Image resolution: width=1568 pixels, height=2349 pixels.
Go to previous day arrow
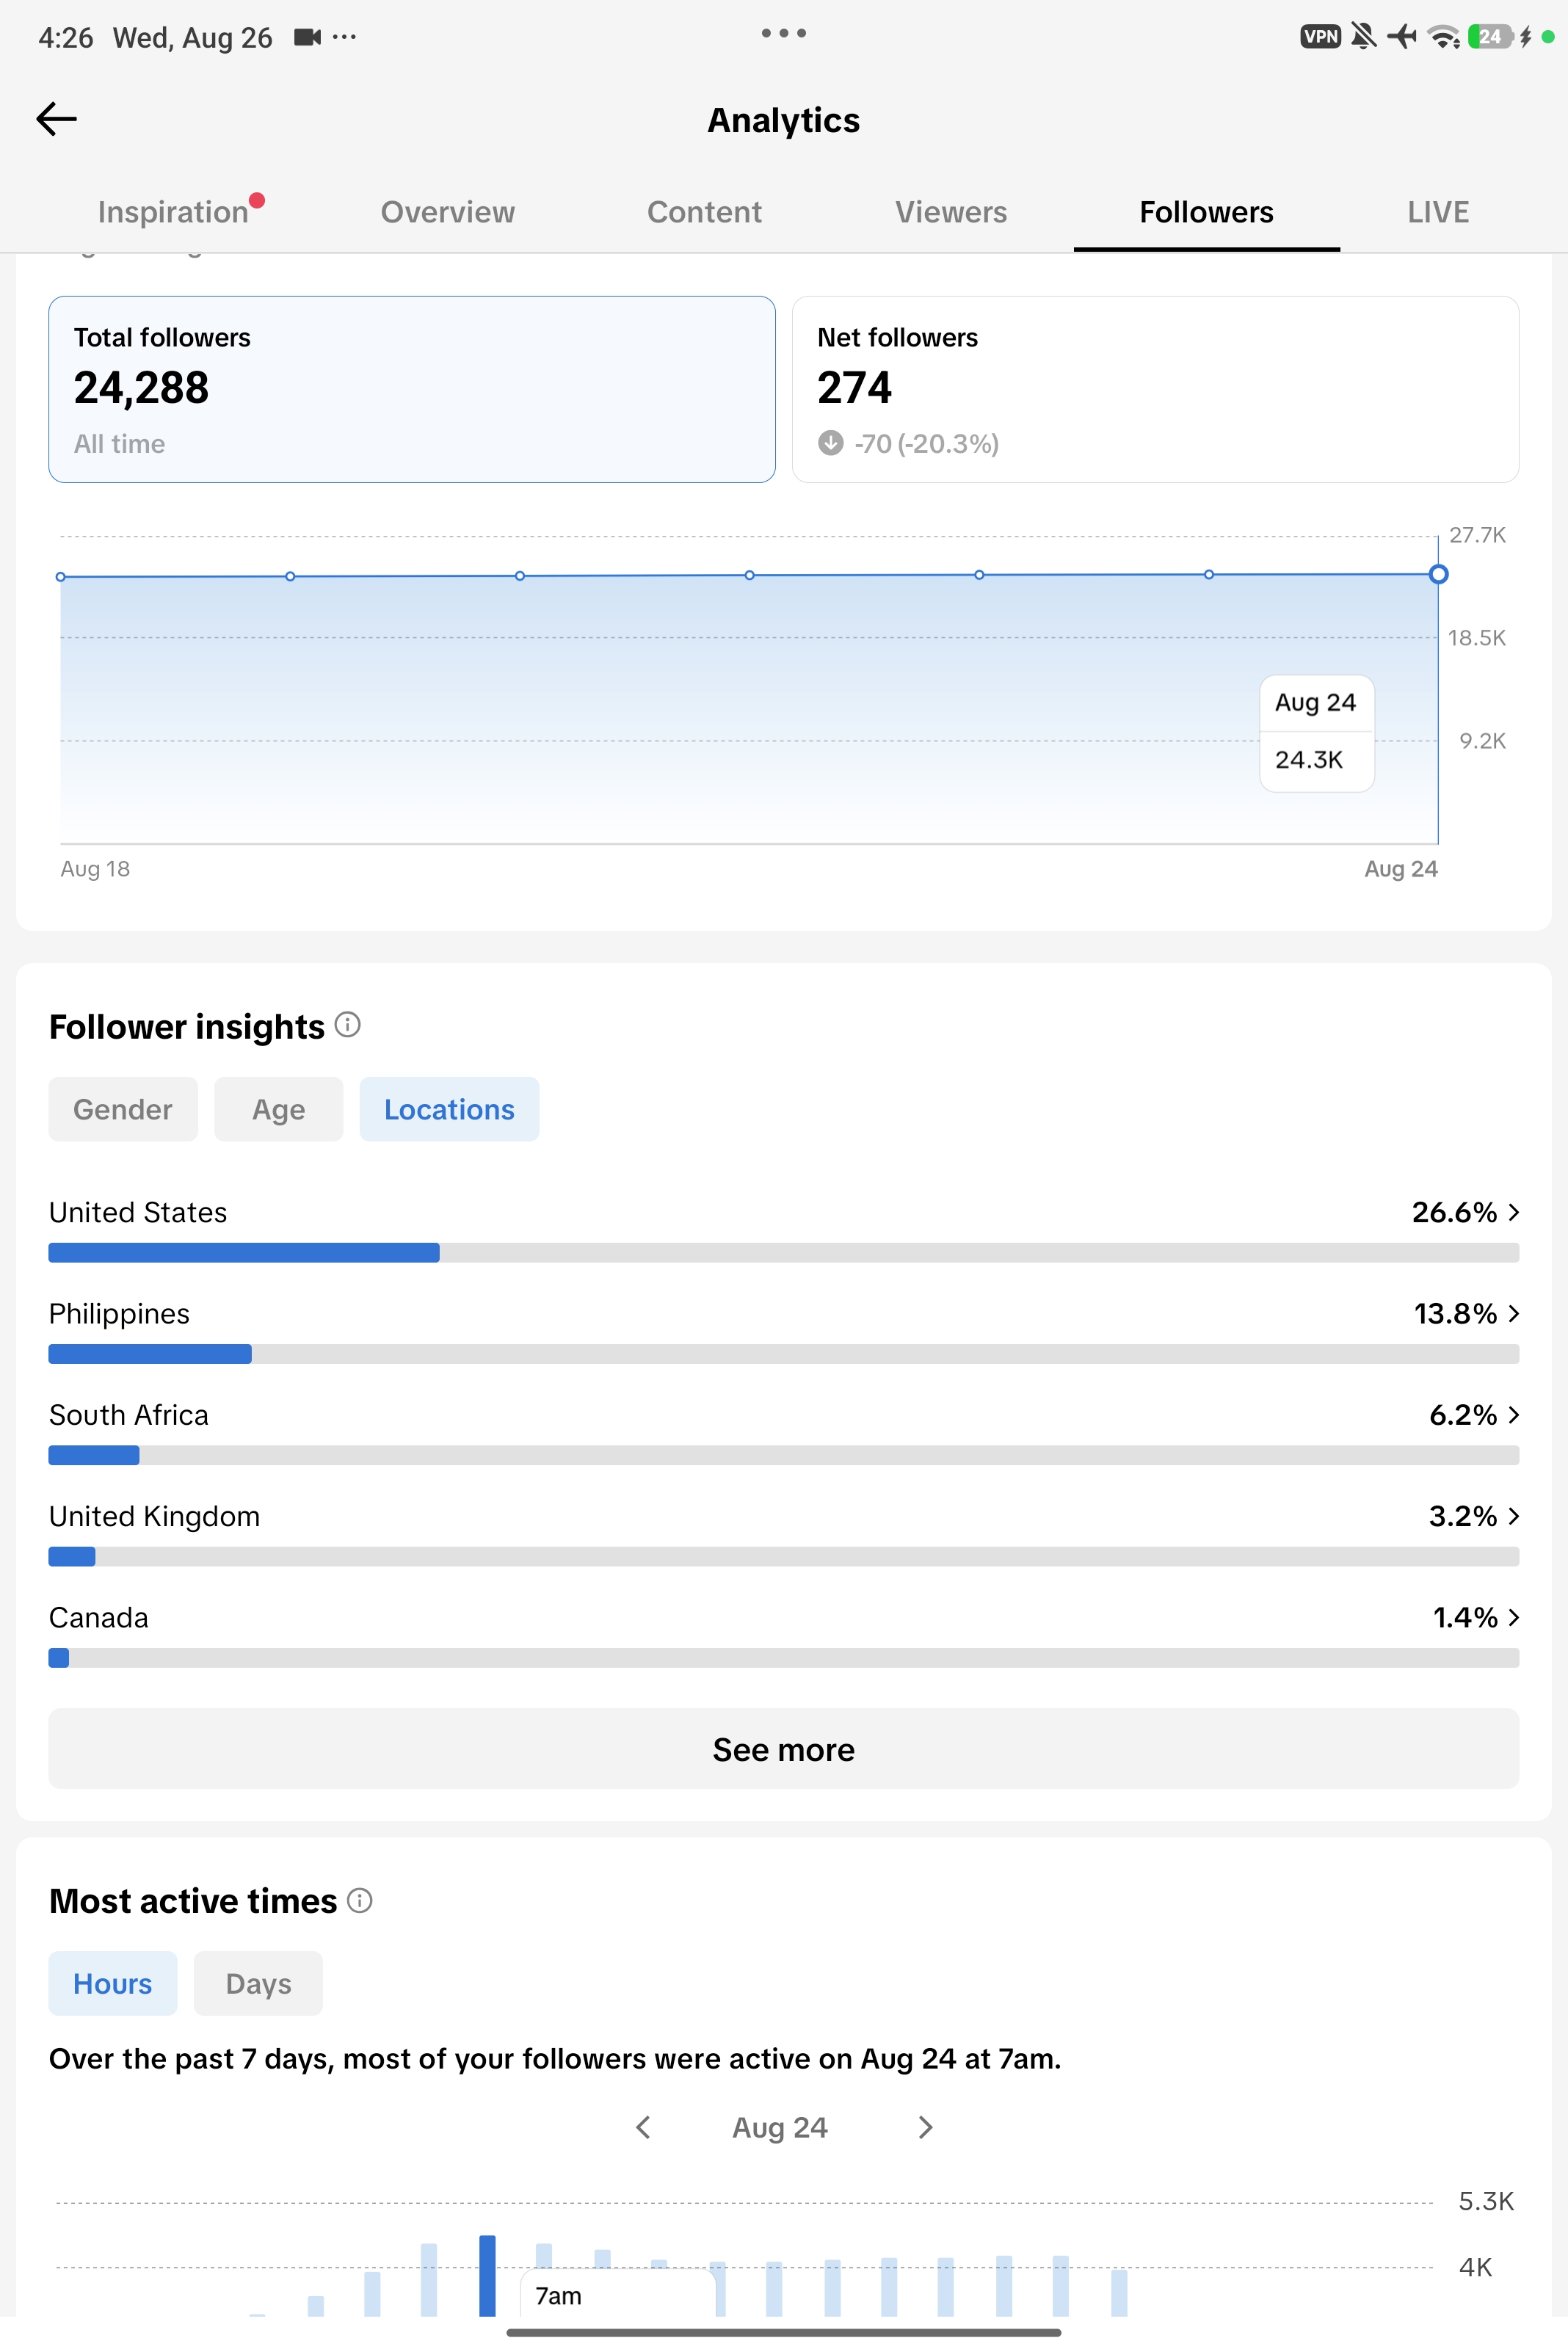pyautogui.click(x=643, y=2127)
